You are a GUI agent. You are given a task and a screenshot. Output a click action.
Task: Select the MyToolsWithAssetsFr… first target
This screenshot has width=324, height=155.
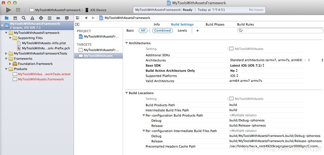[x=99, y=50]
